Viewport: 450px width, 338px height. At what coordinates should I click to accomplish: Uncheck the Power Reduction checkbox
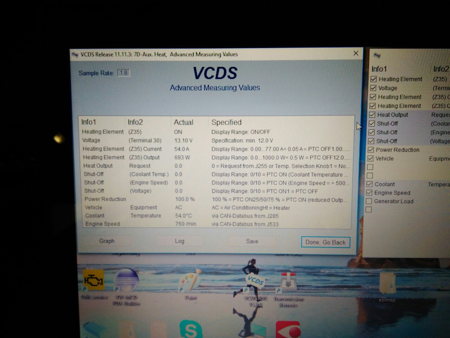pyautogui.click(x=371, y=150)
